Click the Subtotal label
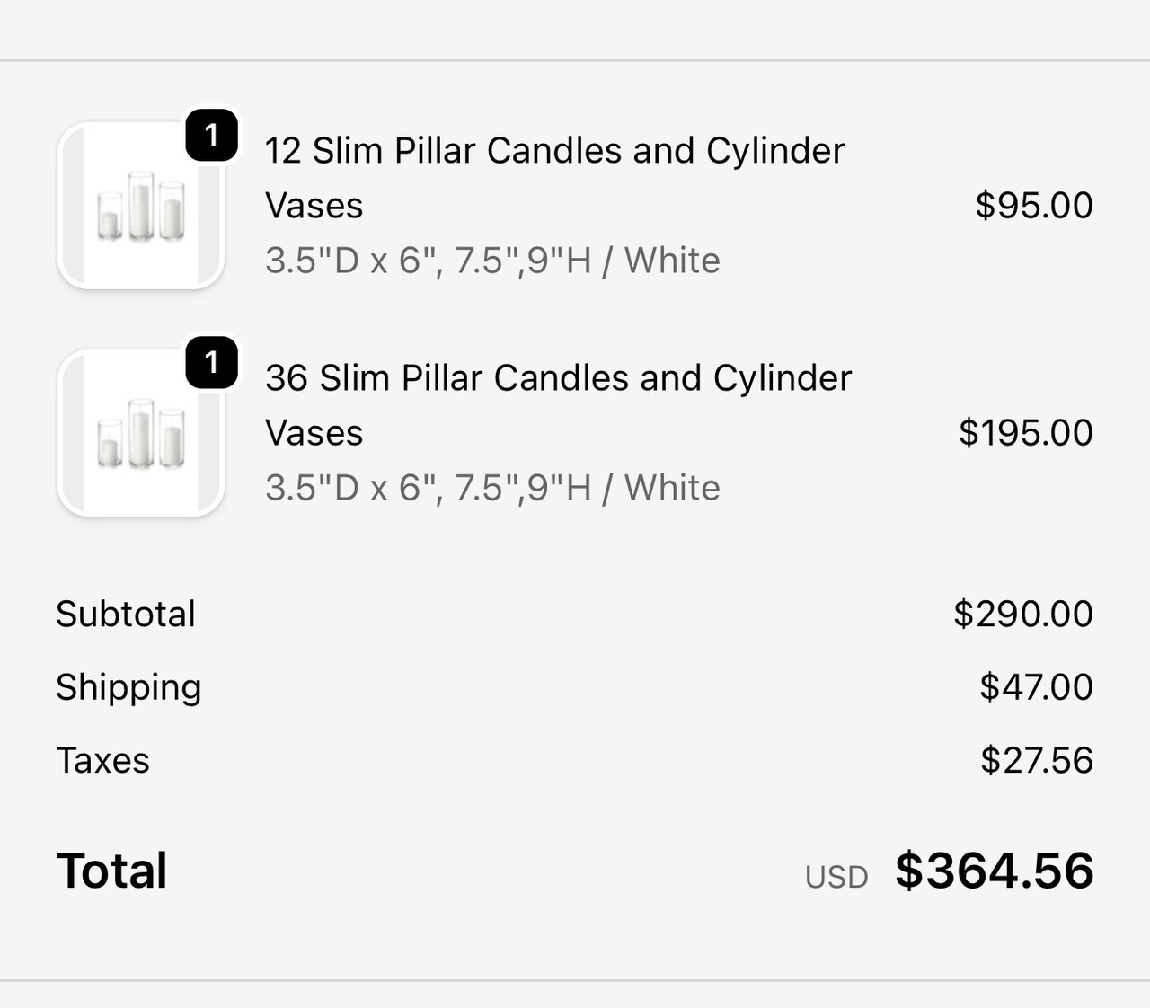This screenshot has width=1150, height=1008. point(126,615)
